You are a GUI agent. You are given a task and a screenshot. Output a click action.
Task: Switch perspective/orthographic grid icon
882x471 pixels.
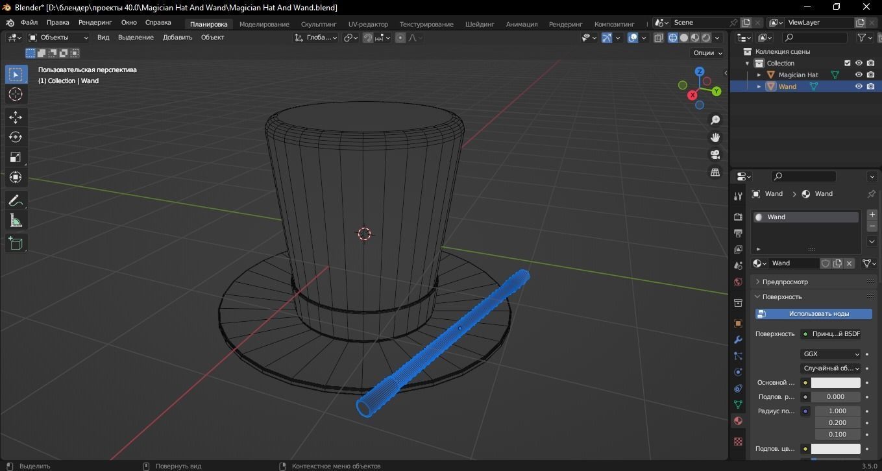(715, 172)
